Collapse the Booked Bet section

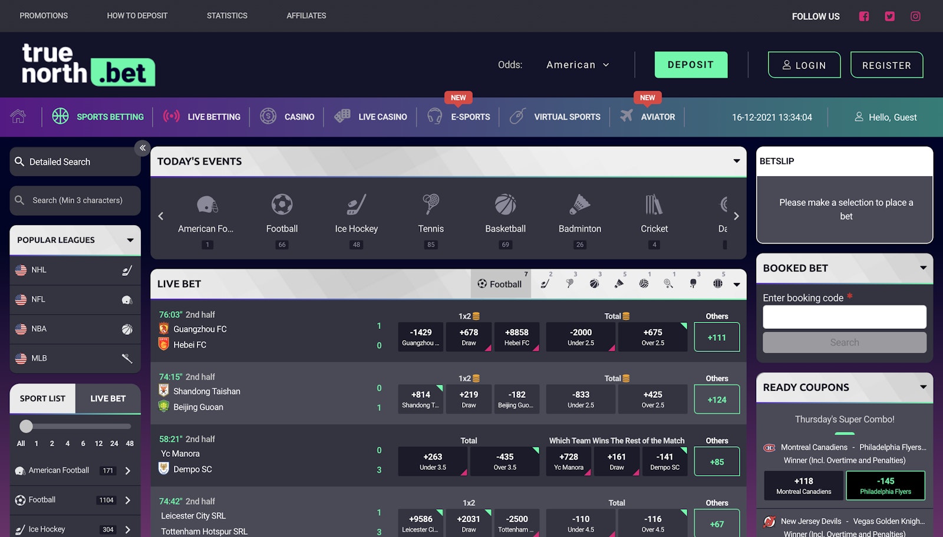tap(923, 268)
